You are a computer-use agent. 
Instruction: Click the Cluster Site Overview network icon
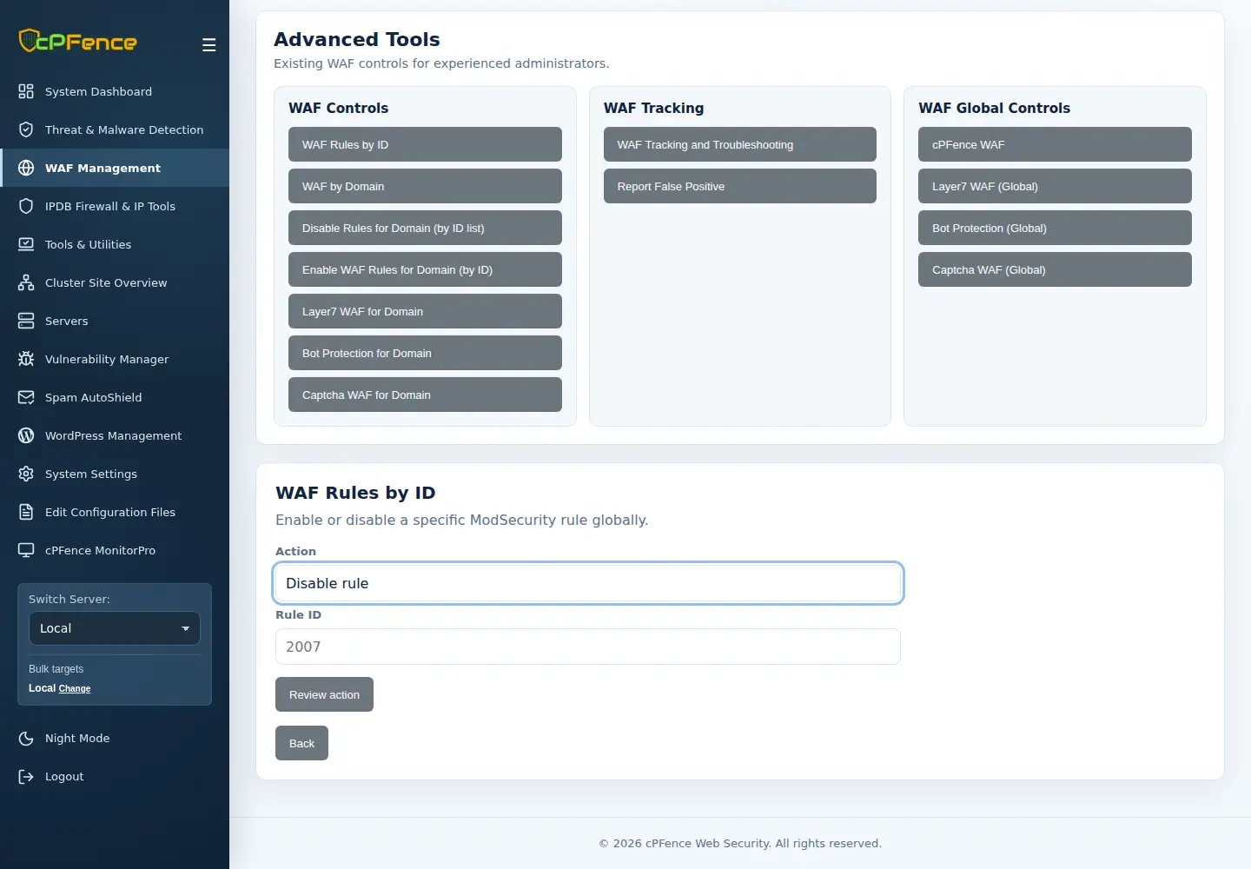click(x=26, y=282)
